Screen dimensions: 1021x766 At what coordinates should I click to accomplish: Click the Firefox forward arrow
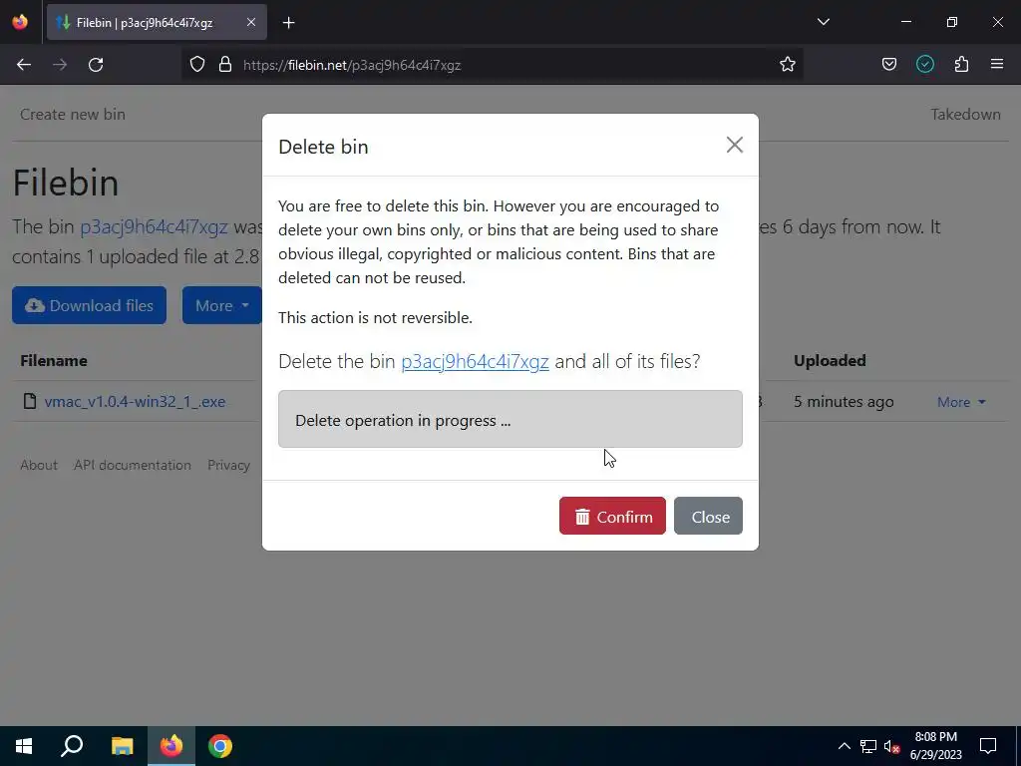pyautogui.click(x=60, y=65)
